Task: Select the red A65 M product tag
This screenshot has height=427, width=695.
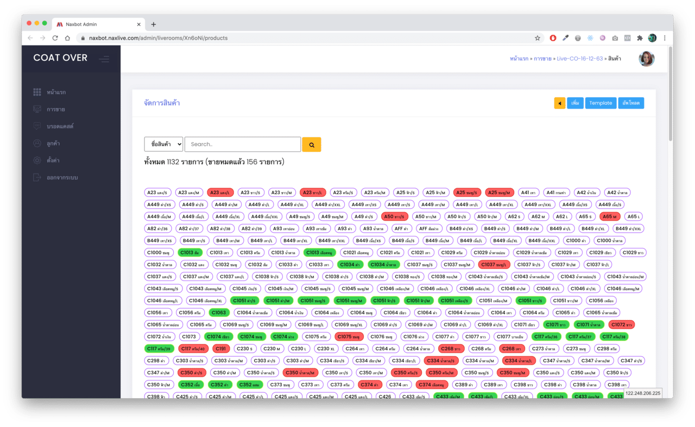Action: [610, 216]
